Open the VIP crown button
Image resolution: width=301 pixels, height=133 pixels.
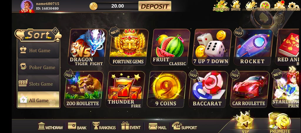tap(245, 122)
